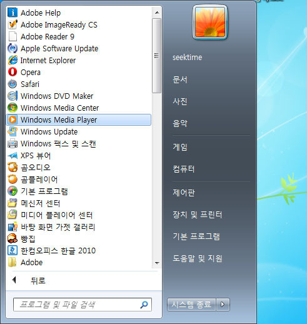Launch Windows DVD Maker icon
This screenshot has width=307, height=324.
13,96
